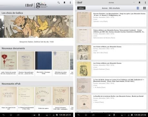Click caption 'Benjamin Rabier, Gédéon fait du ski, 1938'
Viewport: 148px width, 117px height.
click(x=36, y=42)
